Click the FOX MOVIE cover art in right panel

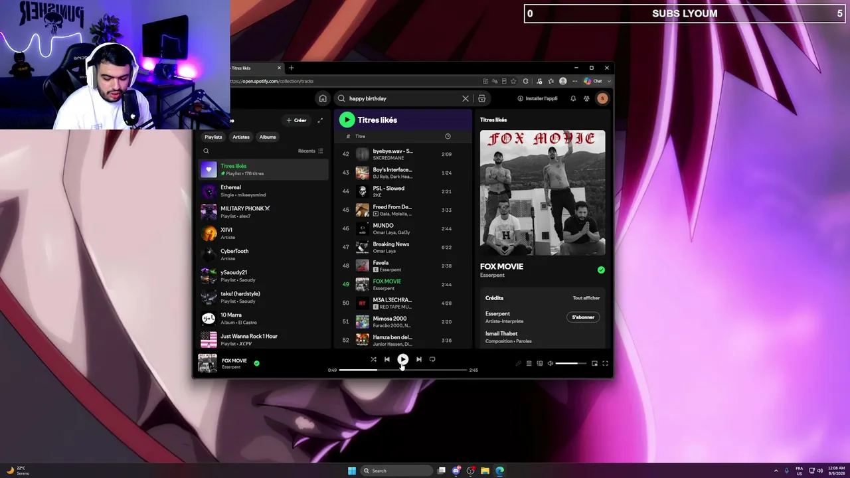[x=543, y=193]
